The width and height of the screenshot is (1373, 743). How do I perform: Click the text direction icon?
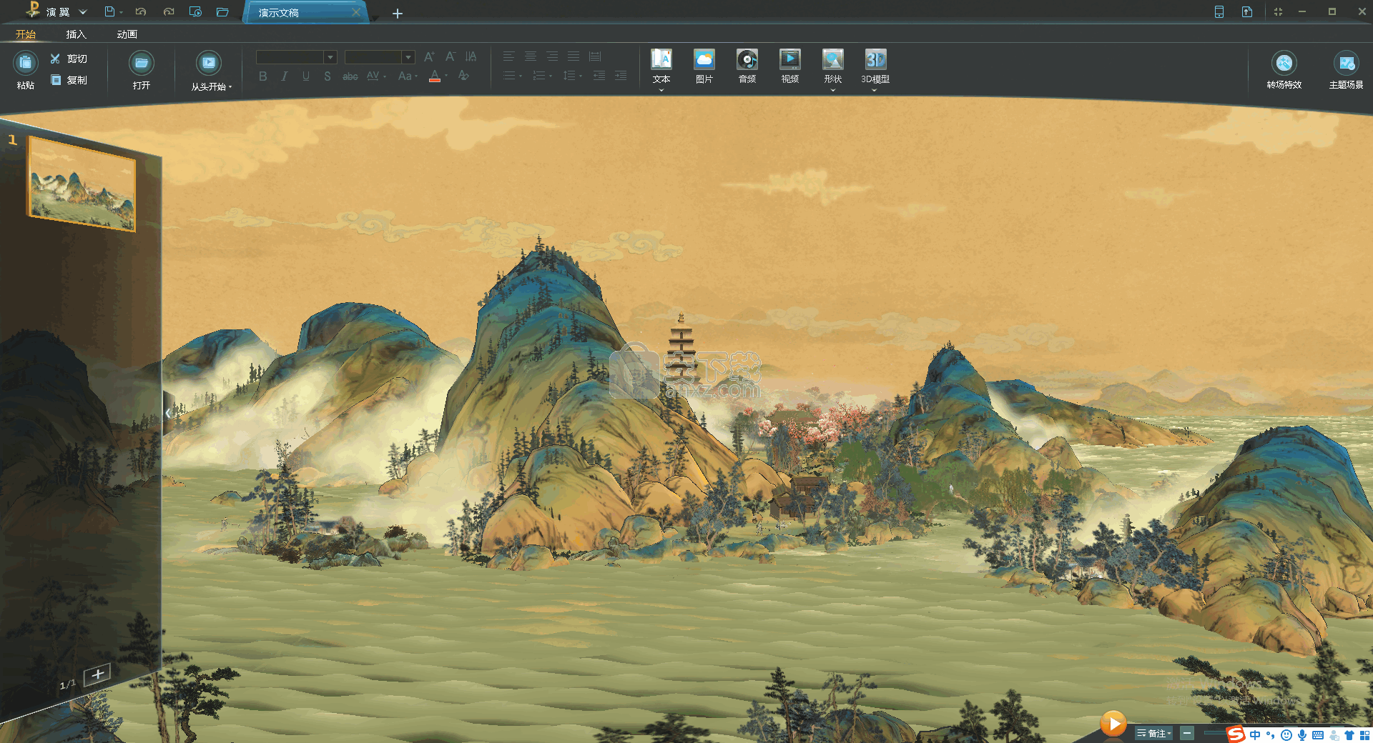pos(471,56)
